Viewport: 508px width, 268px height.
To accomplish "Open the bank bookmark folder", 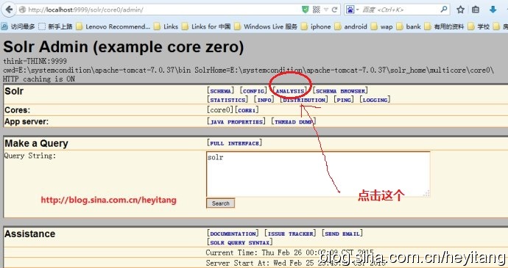I will (409, 26).
